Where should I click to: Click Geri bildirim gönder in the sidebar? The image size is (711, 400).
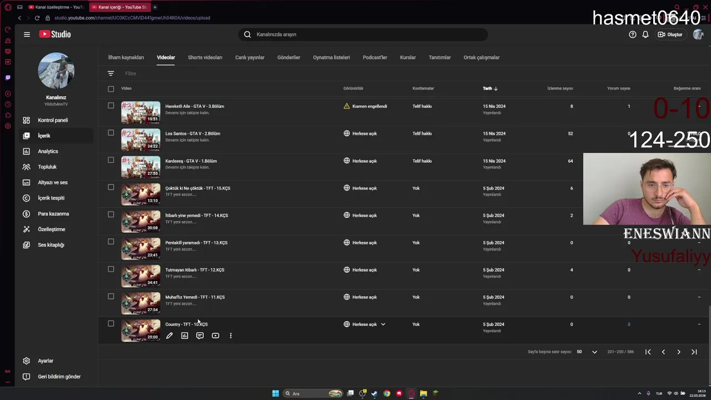(x=54, y=376)
